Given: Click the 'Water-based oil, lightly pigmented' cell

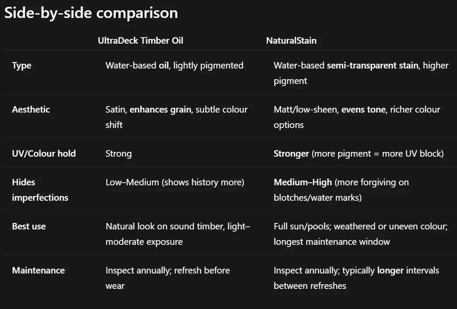Looking at the screenshot, I should click(174, 65).
